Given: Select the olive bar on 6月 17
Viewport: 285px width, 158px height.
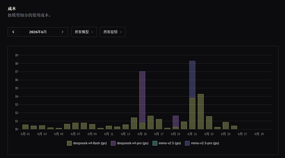Looking at the screenshot, I should (159, 124).
